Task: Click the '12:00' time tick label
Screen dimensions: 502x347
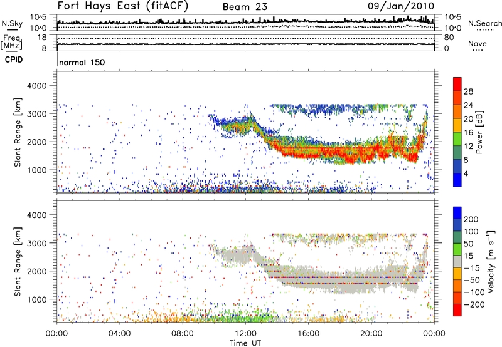Action: coord(245,334)
